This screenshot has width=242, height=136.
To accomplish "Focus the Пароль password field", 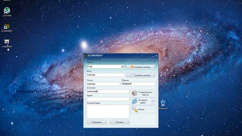I will tap(138, 84).
